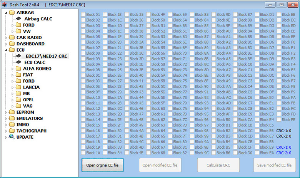Collapse the ECU tree node arrow

[5, 50]
